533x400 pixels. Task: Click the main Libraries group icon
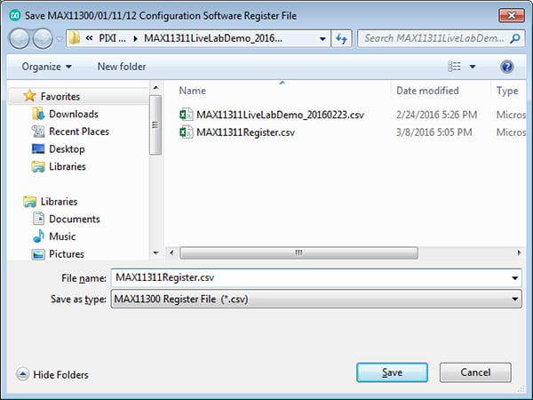click(29, 202)
